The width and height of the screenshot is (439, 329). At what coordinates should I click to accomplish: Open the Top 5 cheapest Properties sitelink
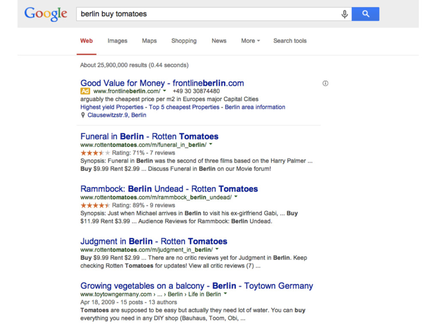pyautogui.click(x=184, y=107)
